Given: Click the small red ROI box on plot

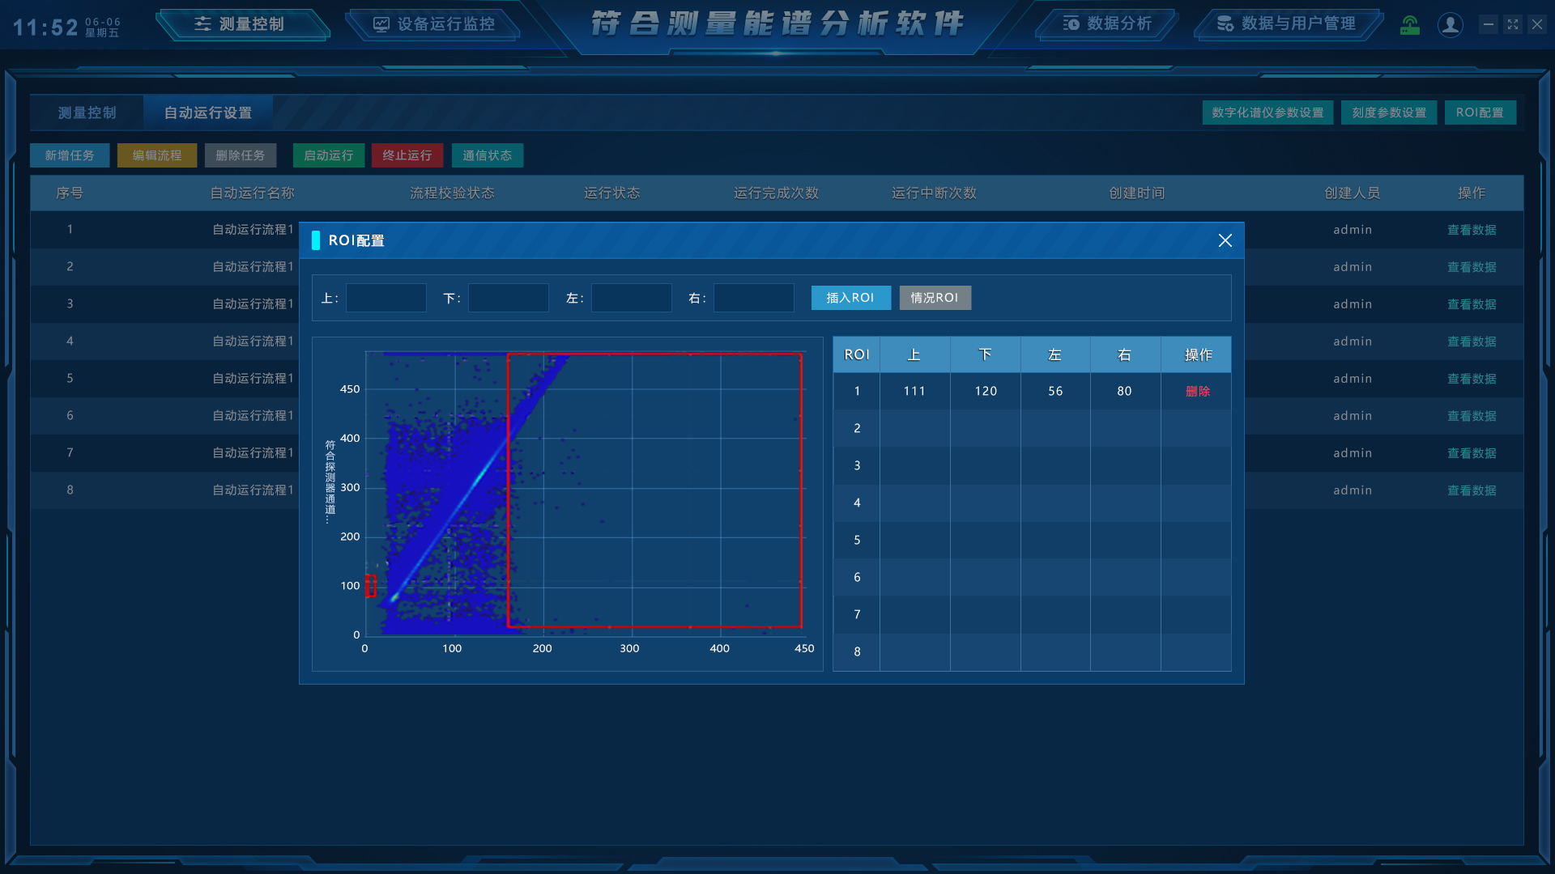Looking at the screenshot, I should 371,585.
